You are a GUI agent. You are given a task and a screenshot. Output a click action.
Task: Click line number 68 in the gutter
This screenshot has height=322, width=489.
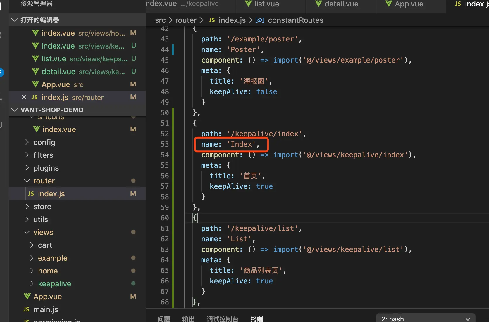(x=165, y=302)
